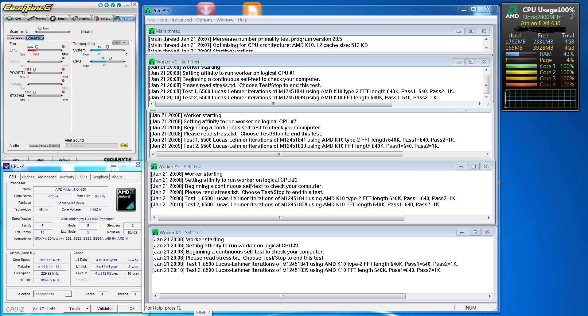This screenshot has width=588, height=316.
Task: Click the Set button for Scan Time
Action: pyautogui.click(x=87, y=32)
